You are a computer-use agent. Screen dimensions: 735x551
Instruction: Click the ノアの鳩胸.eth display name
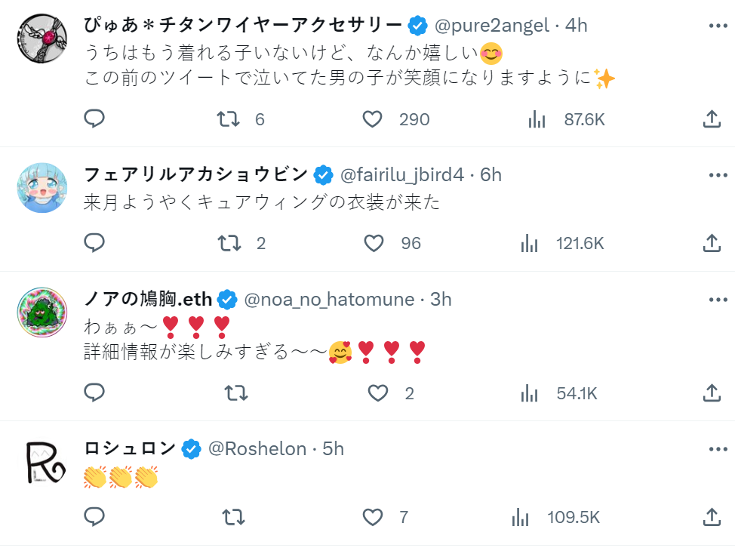(x=148, y=300)
